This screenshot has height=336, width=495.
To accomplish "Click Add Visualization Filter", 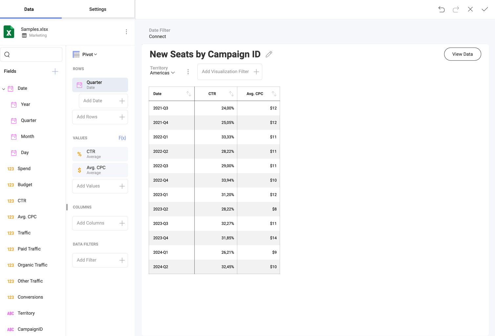I will [x=230, y=72].
